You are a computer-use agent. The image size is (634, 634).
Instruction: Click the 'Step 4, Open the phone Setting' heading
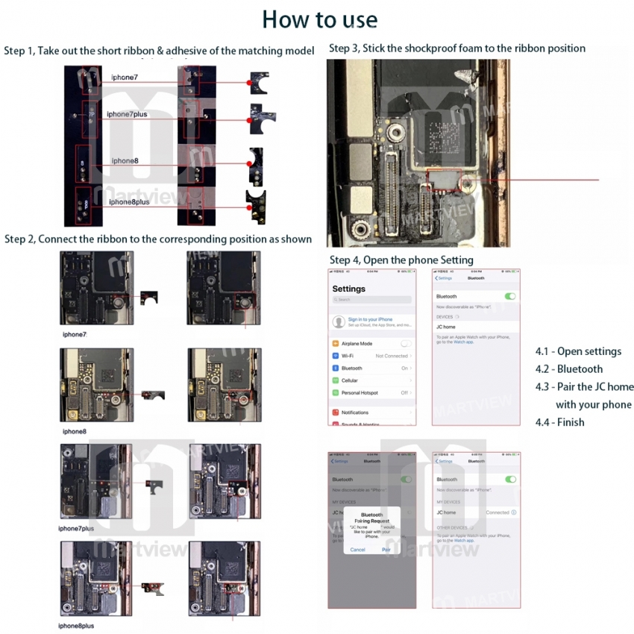(x=401, y=260)
